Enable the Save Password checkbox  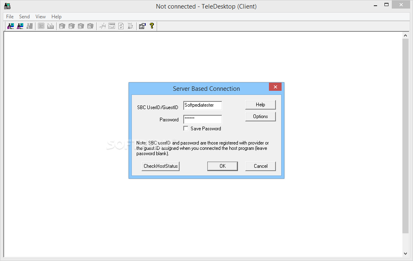pyautogui.click(x=186, y=128)
